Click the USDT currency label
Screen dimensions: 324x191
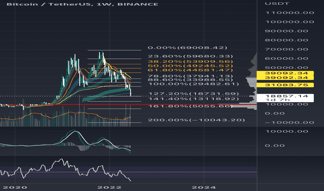click(277, 3)
